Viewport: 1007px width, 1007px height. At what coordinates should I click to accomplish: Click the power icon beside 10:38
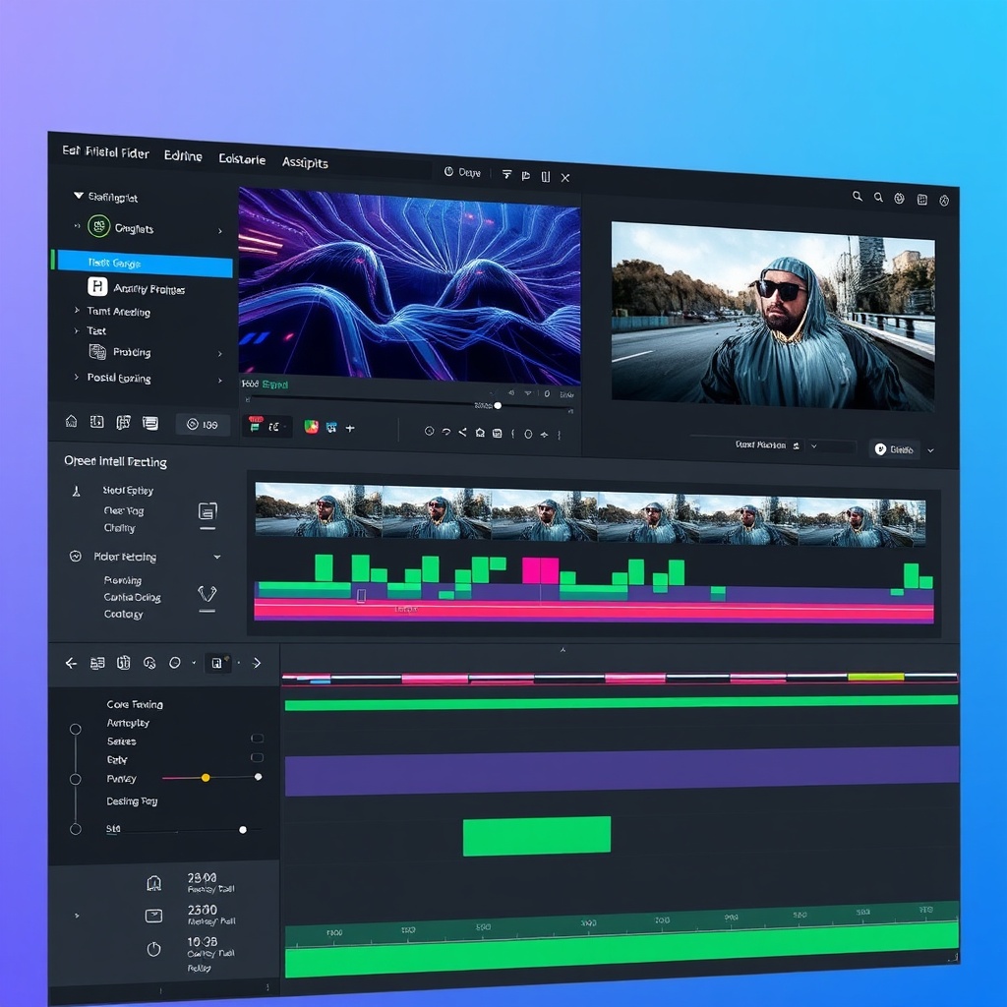(154, 949)
